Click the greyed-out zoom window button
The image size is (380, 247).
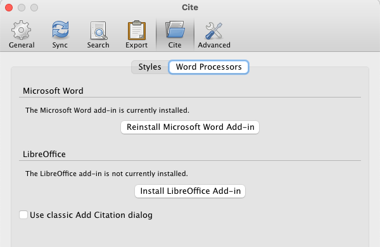pyautogui.click(x=34, y=8)
